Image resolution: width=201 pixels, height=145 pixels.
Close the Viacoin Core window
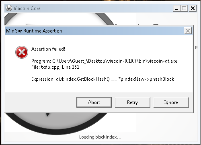point(193,8)
